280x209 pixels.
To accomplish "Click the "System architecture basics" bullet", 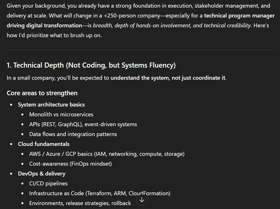I will (51, 105).
